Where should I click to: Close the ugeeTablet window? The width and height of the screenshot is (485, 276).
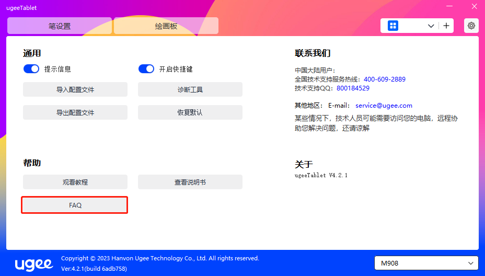point(474,6)
